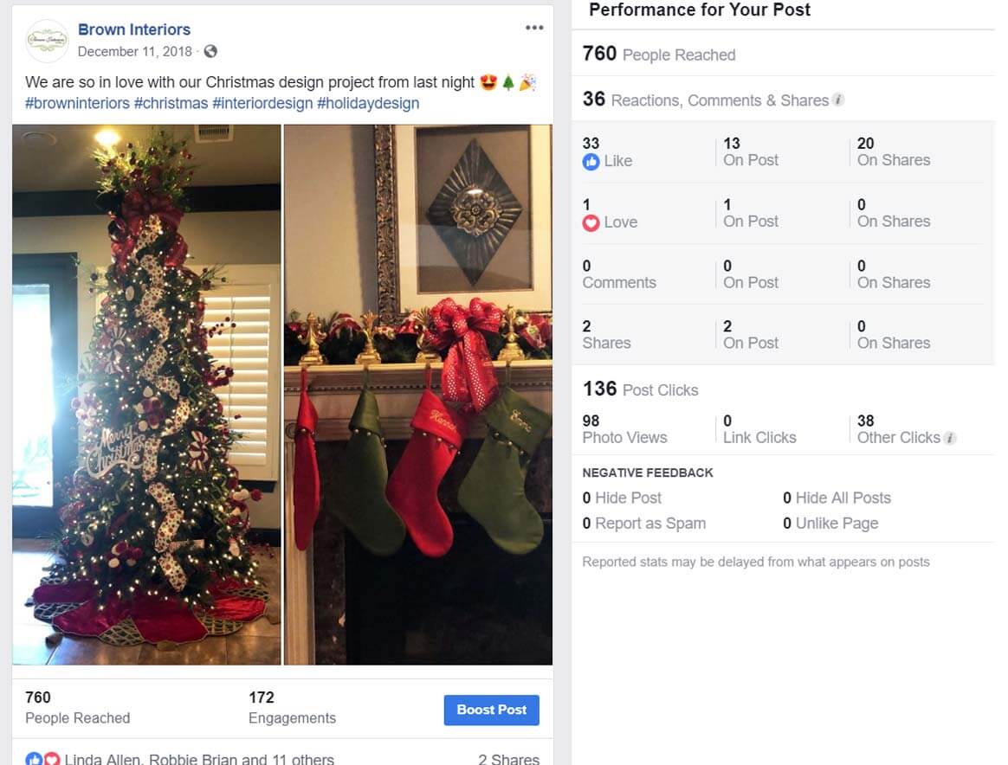Click the Brown Interiors profile logo
1008x765 pixels.
pos(47,41)
